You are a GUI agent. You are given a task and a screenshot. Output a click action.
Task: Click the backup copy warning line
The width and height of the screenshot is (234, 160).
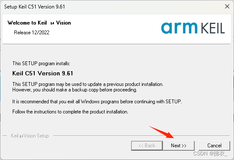pos(74,90)
